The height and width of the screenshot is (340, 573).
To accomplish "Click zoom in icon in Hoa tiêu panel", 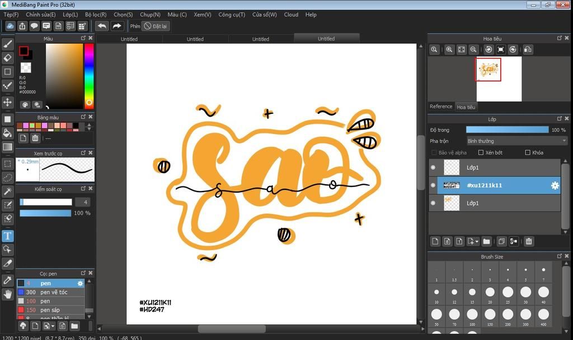I will [449, 50].
